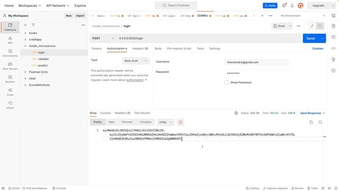Toggle the Show Password checkbox
This screenshot has height=191, width=339.
coord(226,83)
